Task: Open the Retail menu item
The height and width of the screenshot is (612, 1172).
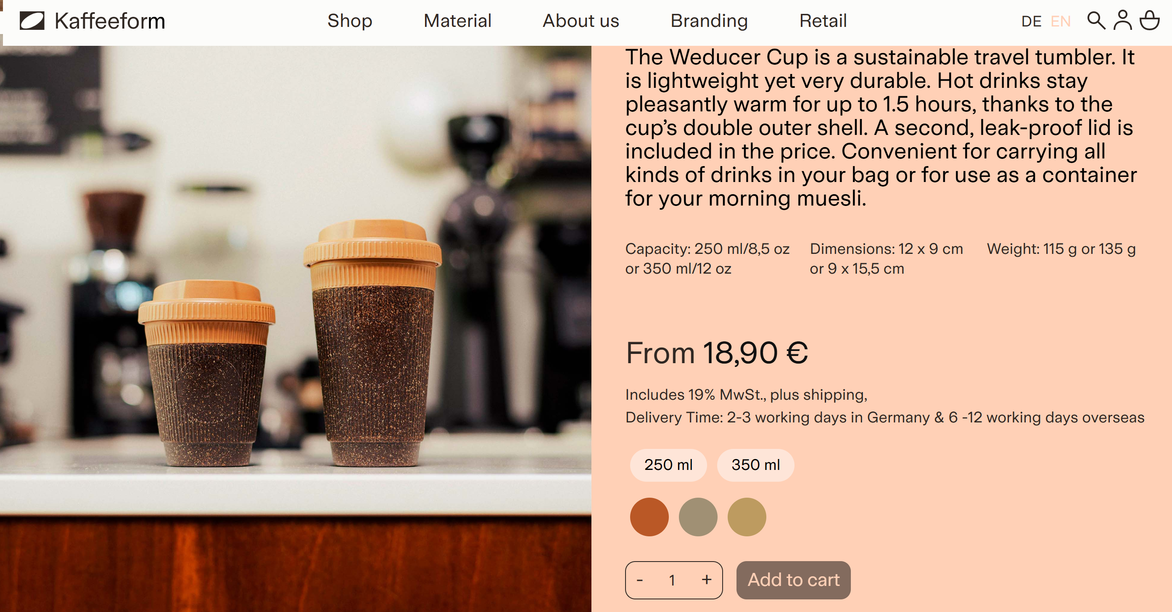Action: click(823, 21)
